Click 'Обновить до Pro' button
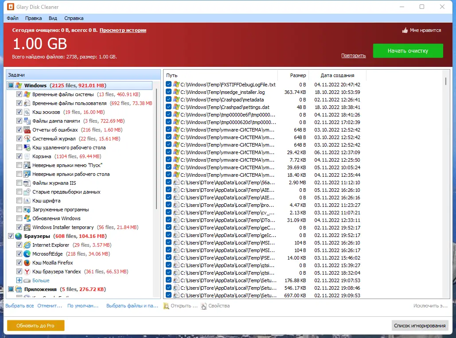The width and height of the screenshot is (456, 338). (35, 326)
